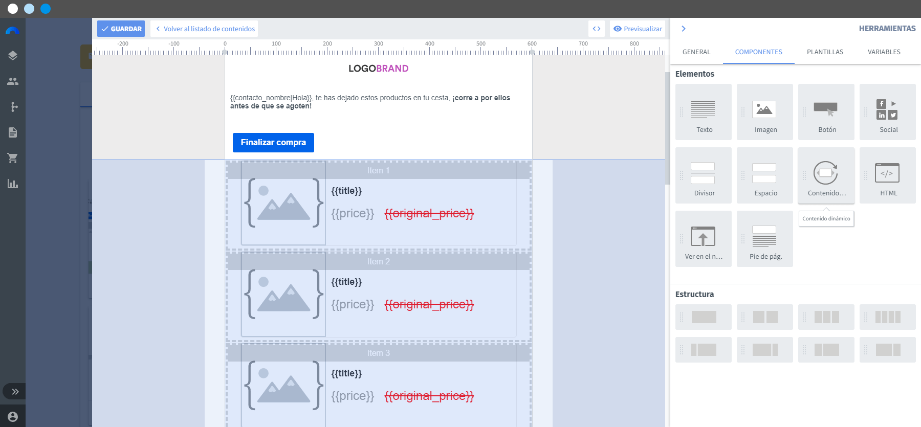The height and width of the screenshot is (427, 921).
Task: Open the branching workflows icon in the sidebar
Action: point(13,107)
